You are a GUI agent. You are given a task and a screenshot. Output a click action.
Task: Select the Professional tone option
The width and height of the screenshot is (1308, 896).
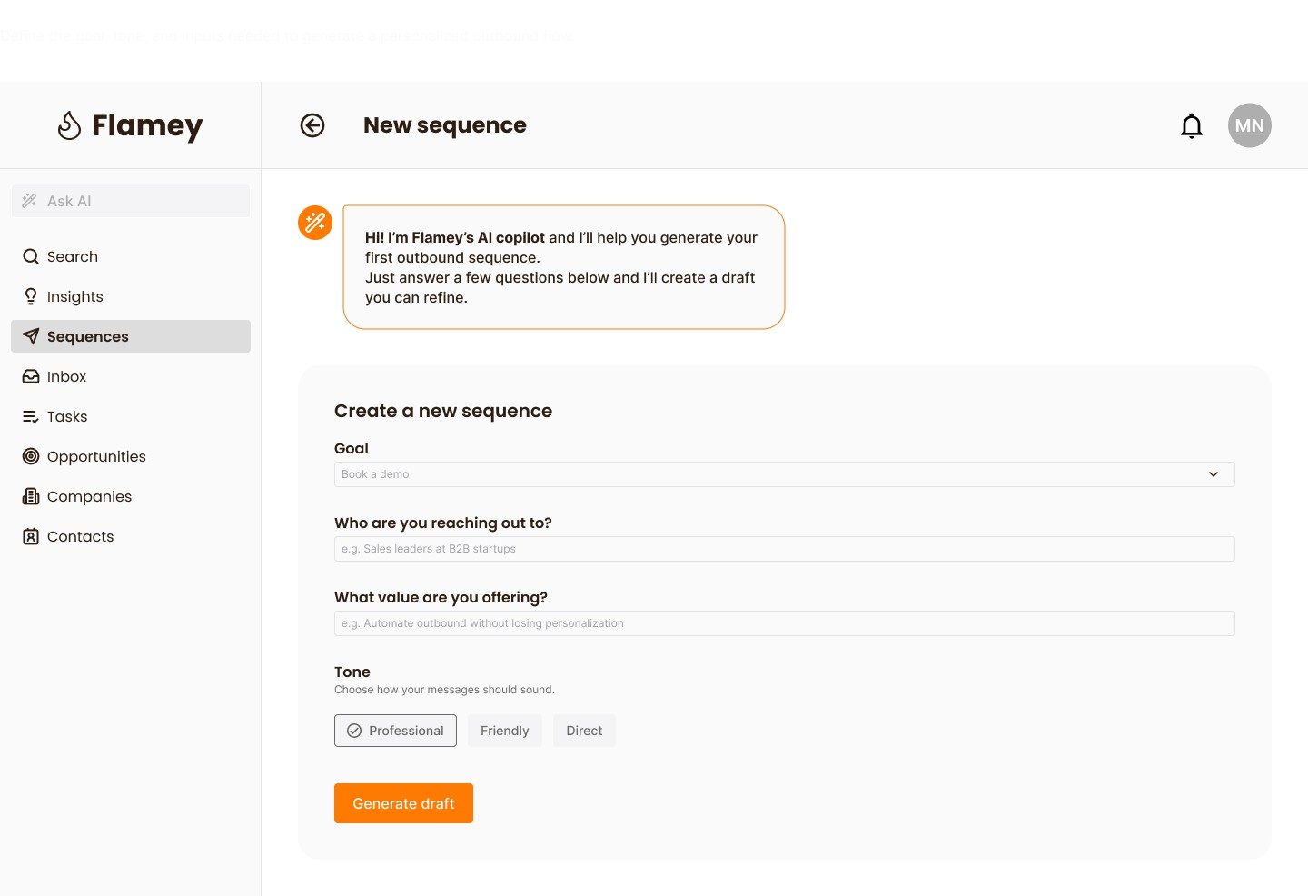click(x=395, y=731)
